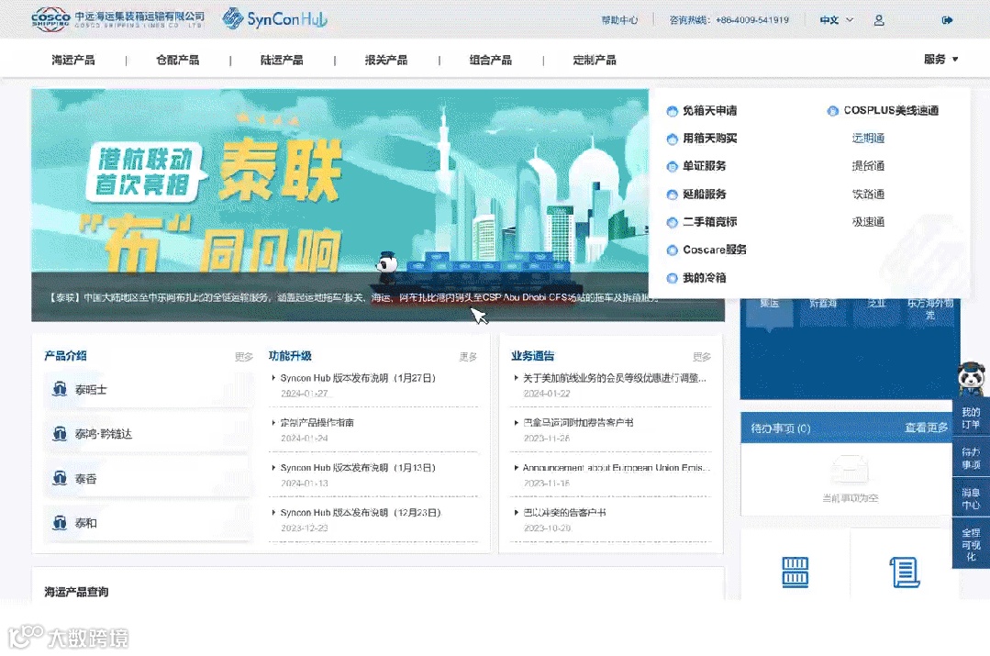Screen dimensions: 990x656
Task: Choose 极速通 under COSPLUS
Action: (868, 222)
